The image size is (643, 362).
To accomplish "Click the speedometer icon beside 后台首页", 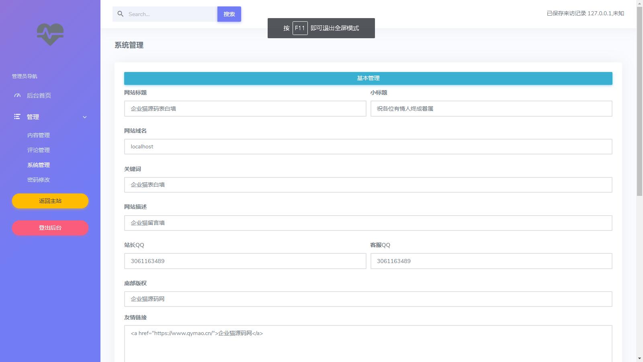I will [17, 95].
